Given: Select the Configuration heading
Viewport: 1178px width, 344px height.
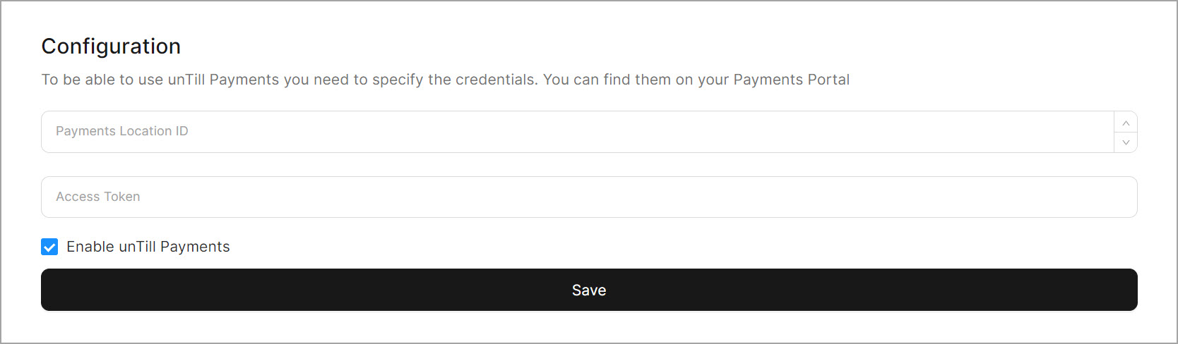Looking at the screenshot, I should coord(111,47).
